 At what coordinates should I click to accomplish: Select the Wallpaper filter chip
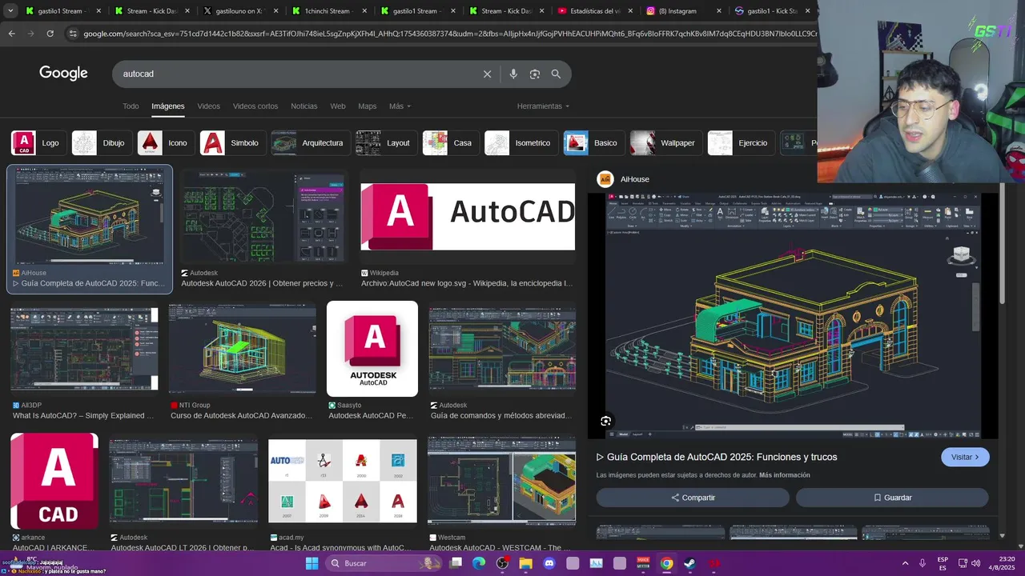click(665, 143)
